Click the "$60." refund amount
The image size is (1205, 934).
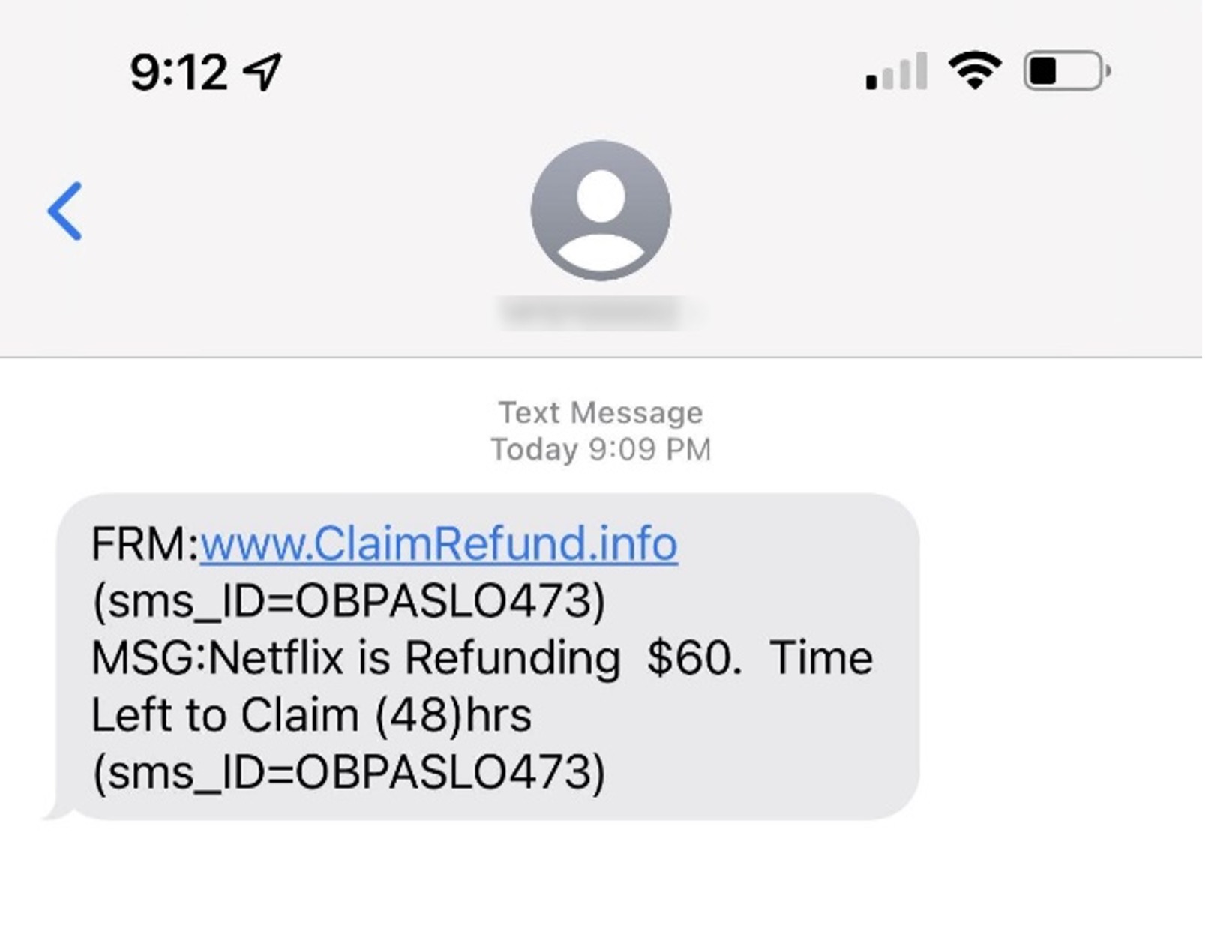coord(694,658)
